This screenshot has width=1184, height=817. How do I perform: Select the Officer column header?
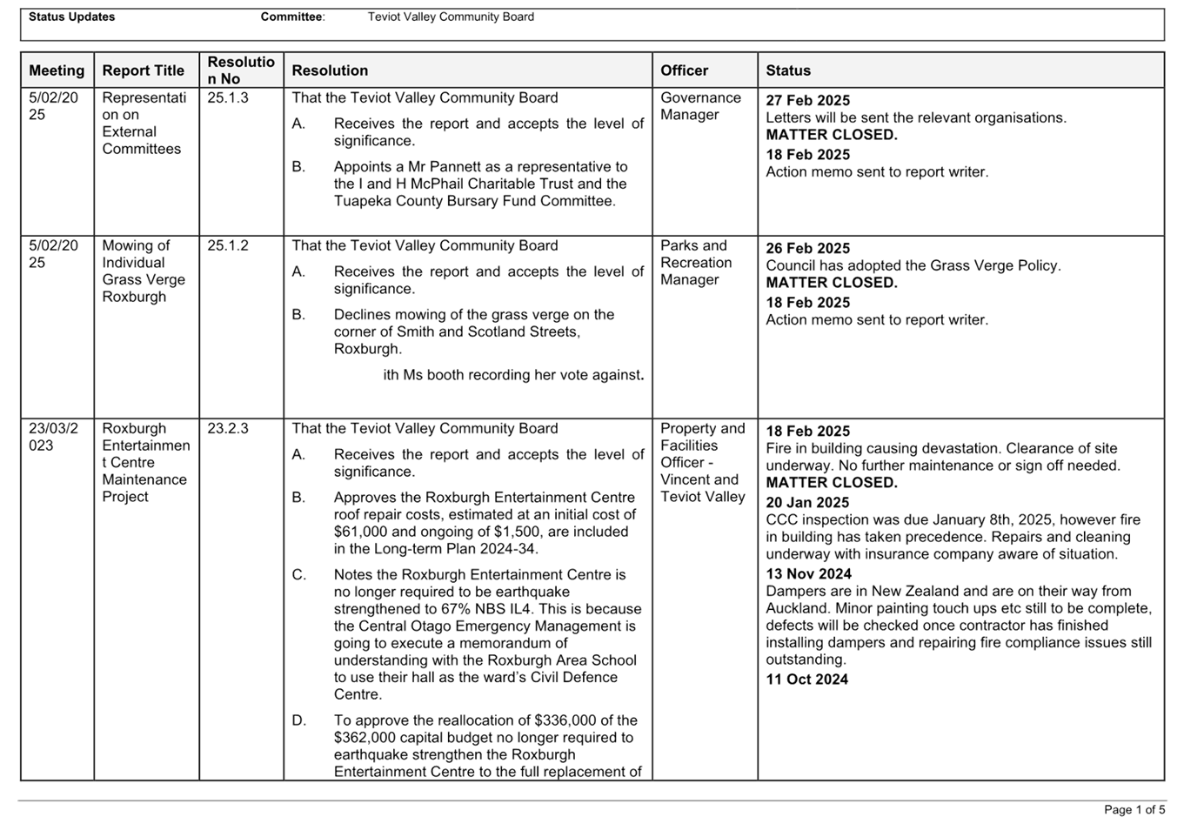tap(684, 70)
